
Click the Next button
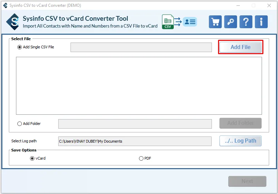[x=247, y=181]
